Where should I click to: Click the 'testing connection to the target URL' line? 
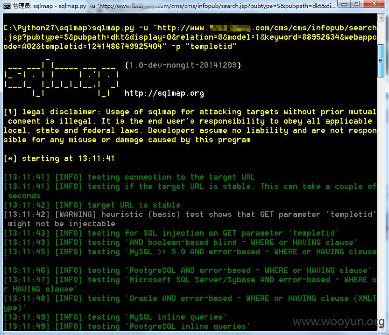point(129,177)
